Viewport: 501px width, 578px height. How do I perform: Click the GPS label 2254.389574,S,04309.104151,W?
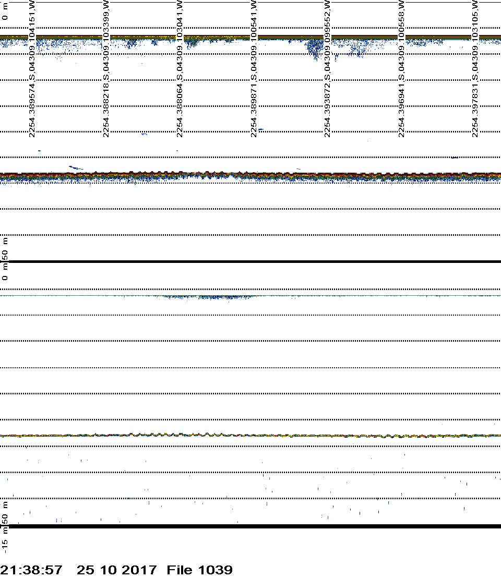coord(31,69)
